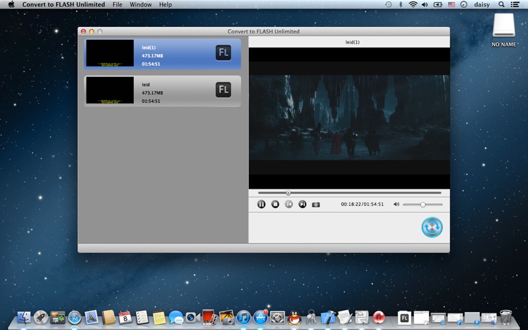Open Reminders checklist icon in dock
The image size is (528, 330).
pos(142,317)
